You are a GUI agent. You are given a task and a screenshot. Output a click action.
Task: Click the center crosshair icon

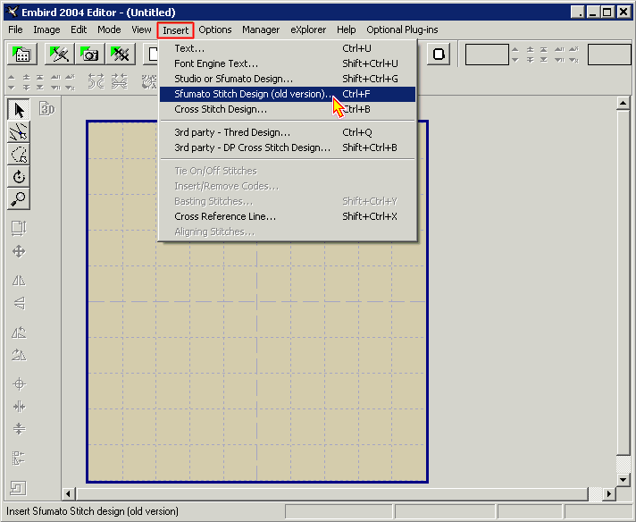19,384
